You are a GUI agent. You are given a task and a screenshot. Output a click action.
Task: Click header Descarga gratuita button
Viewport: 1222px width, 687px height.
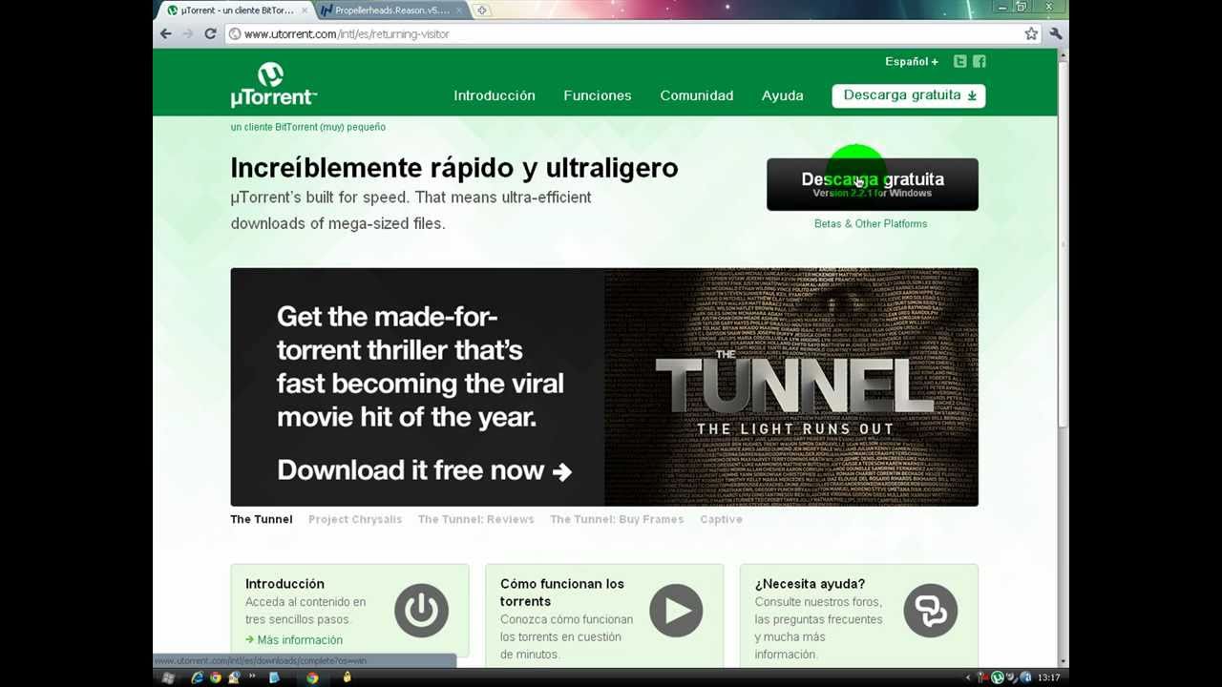pos(909,95)
